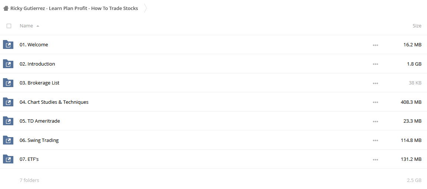427x189 pixels.
Task: Click the 03. Brokerage List folder icon
Action: click(x=8, y=83)
